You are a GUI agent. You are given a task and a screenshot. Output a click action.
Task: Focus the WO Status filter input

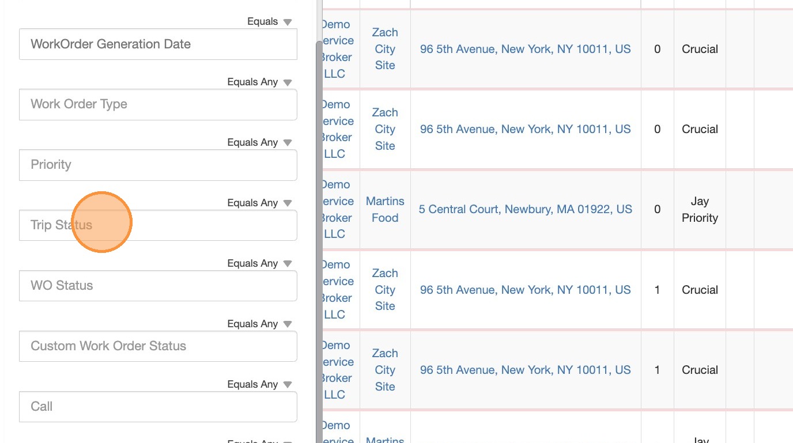tap(158, 286)
